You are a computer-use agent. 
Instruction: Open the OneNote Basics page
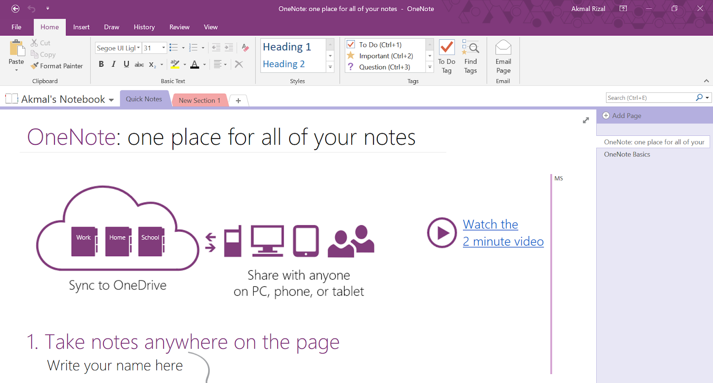coord(627,155)
